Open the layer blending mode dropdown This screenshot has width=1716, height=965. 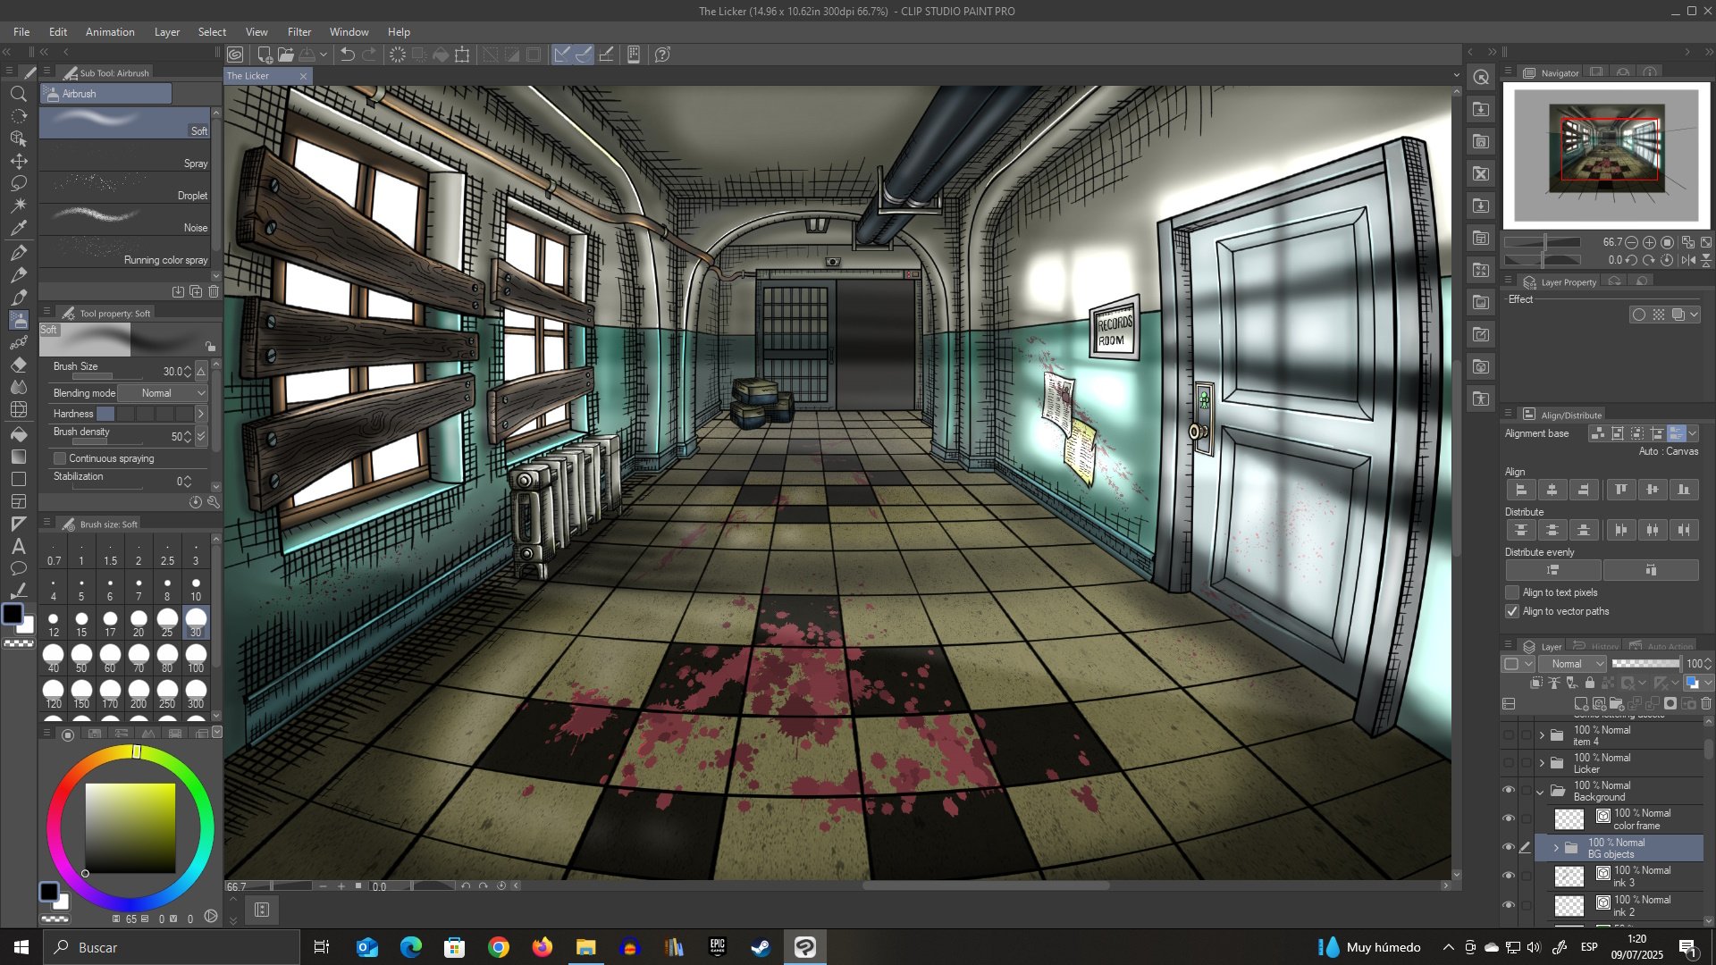(1572, 664)
